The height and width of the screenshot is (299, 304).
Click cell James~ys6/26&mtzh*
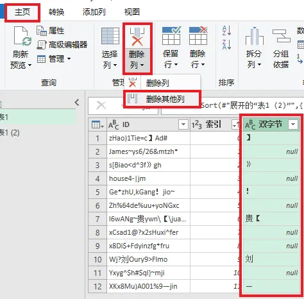(148, 151)
